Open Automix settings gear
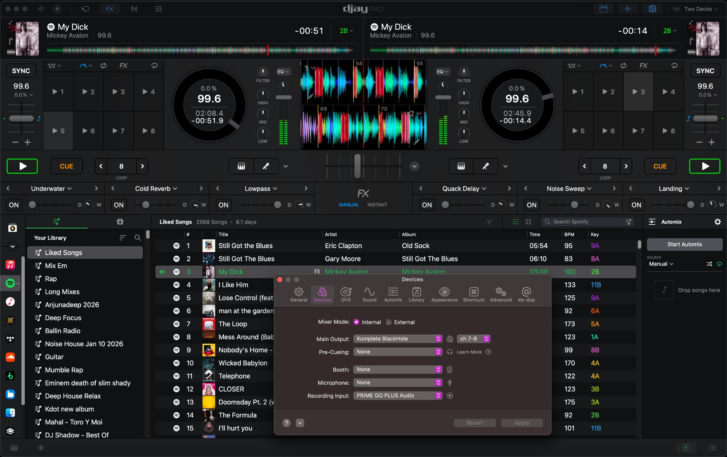 pos(718,222)
